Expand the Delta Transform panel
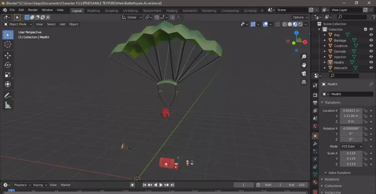The width and height of the screenshot is (376, 194). tap(326, 173)
